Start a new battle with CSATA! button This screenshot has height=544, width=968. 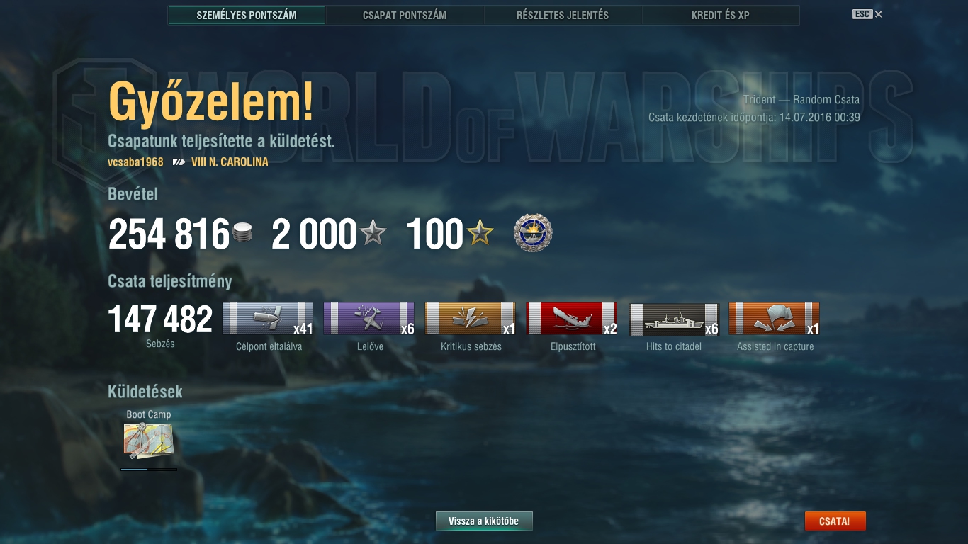835,521
